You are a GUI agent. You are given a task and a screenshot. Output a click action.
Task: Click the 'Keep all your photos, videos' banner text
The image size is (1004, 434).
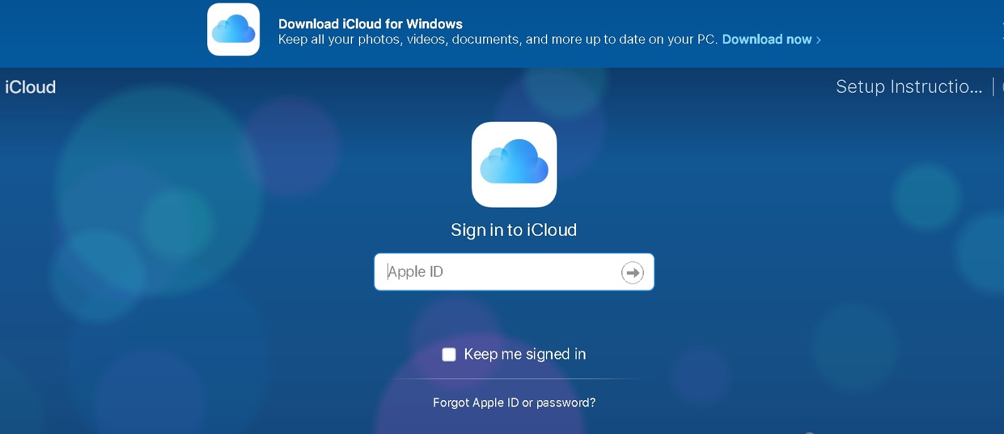[x=498, y=40]
